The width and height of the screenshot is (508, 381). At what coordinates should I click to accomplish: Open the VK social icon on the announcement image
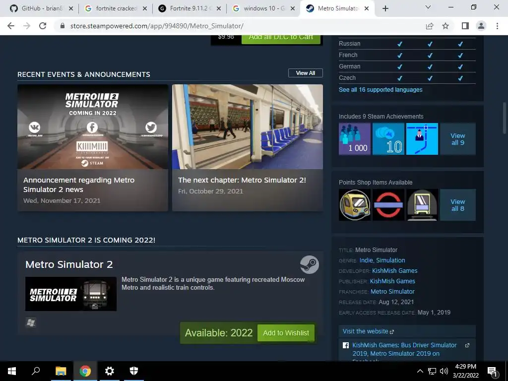click(x=34, y=127)
